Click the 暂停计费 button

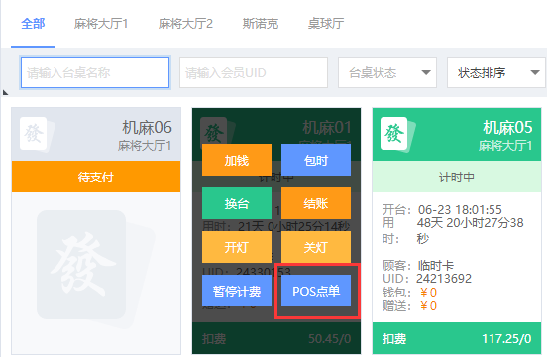pyautogui.click(x=237, y=291)
